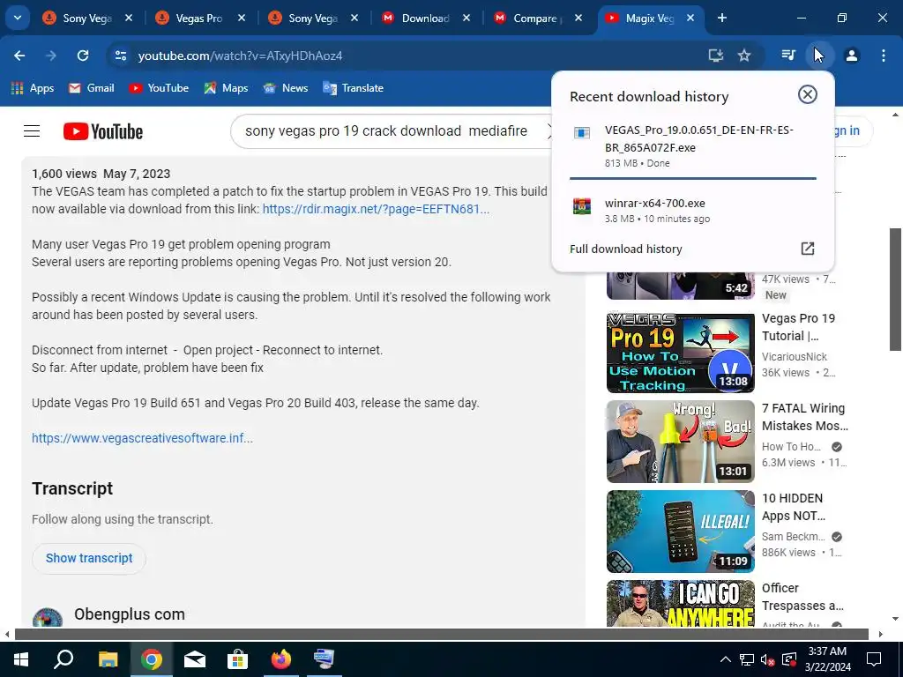Image resolution: width=903 pixels, height=677 pixels.
Task: Open the News bookmark
Action: click(x=286, y=88)
